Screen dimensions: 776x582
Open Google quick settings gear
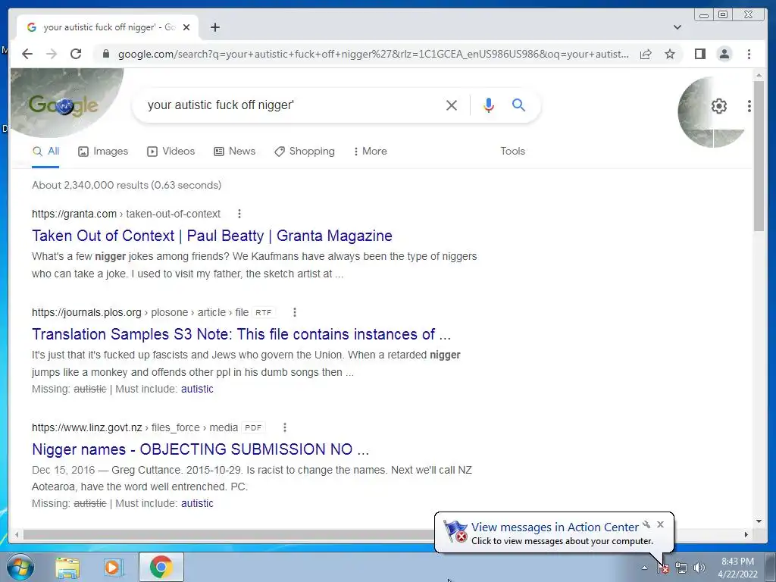[x=718, y=106]
